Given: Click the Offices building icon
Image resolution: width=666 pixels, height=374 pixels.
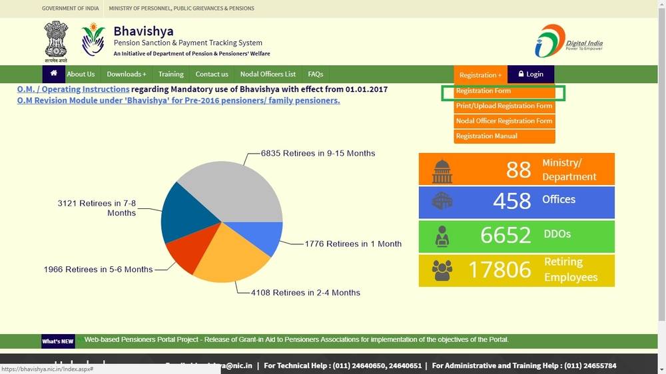Looking at the screenshot, I should click(442, 202).
